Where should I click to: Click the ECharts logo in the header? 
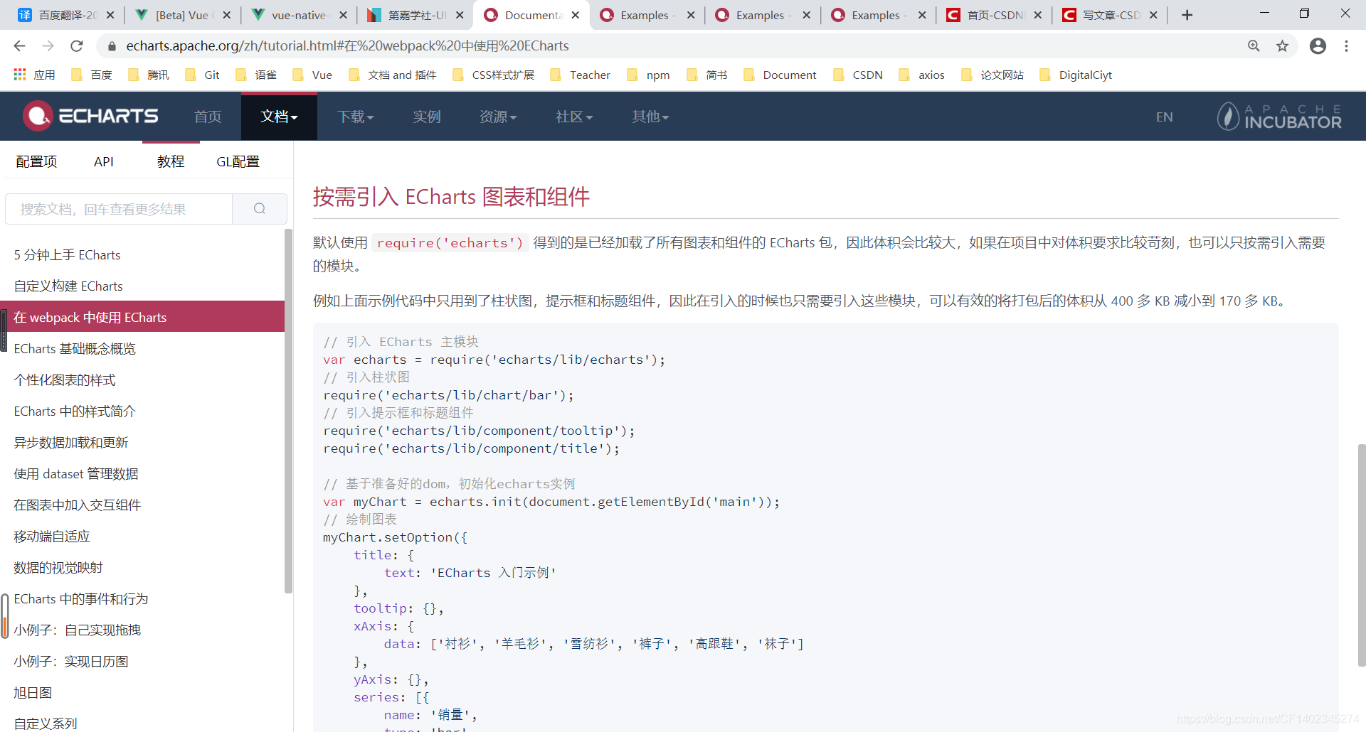pos(90,116)
